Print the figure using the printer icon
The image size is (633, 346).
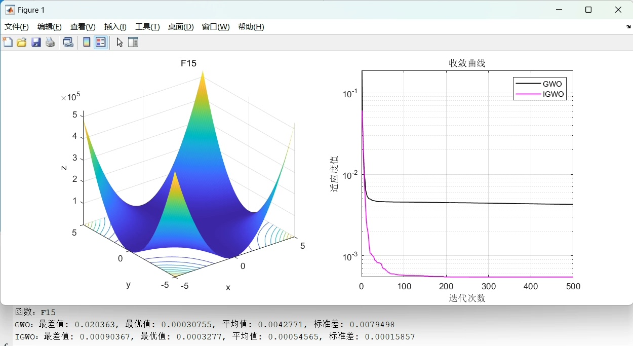50,42
